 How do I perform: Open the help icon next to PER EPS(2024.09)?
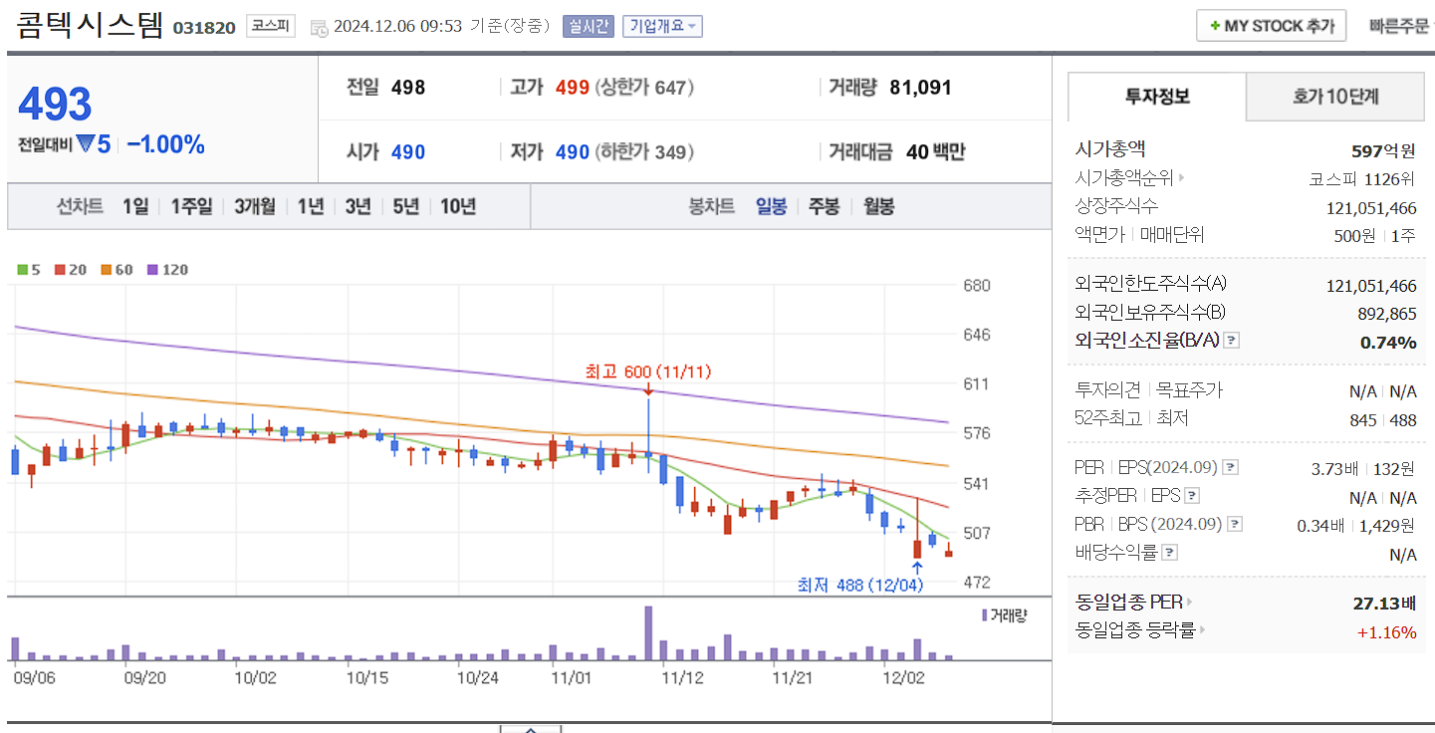click(1230, 468)
